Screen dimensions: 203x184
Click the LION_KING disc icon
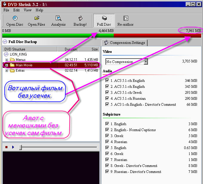click(6, 54)
